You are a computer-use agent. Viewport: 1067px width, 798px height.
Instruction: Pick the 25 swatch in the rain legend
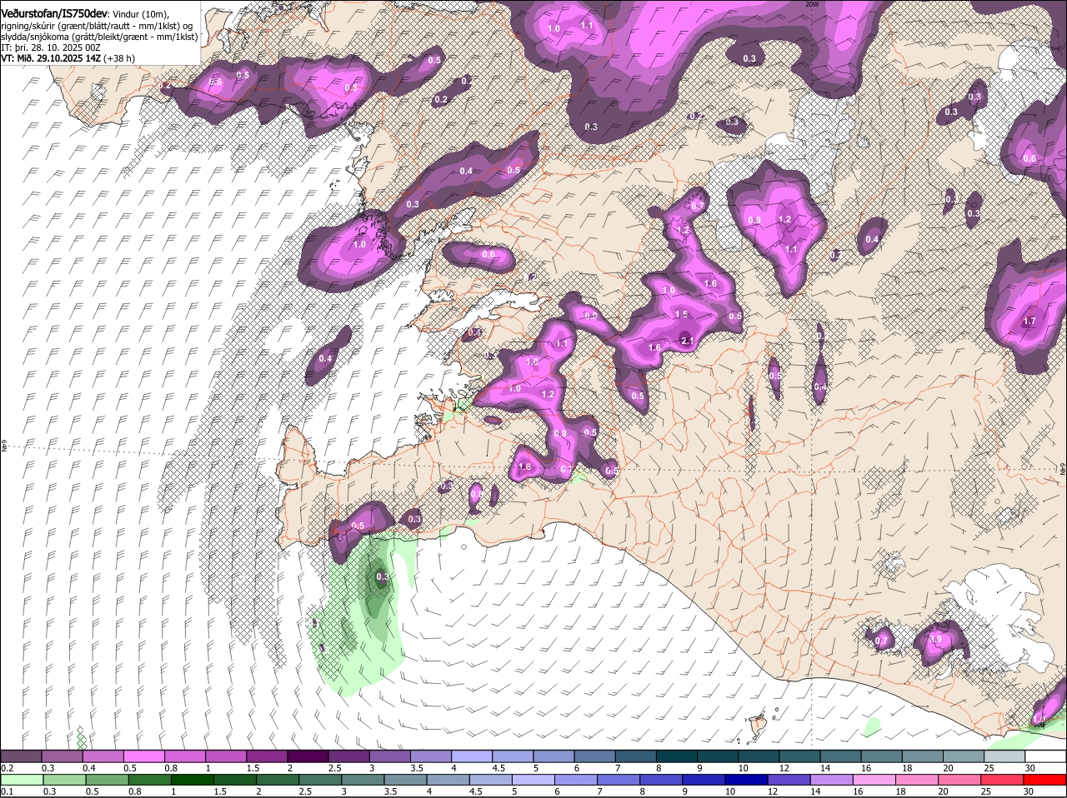(1004, 780)
